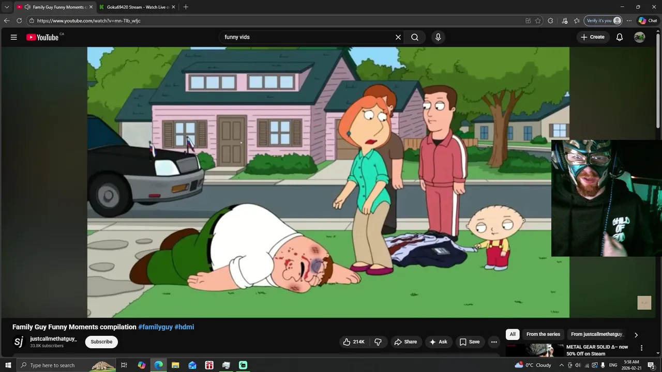Open the Action Center notifications icon
This screenshot has height=372, width=662.
651,365
